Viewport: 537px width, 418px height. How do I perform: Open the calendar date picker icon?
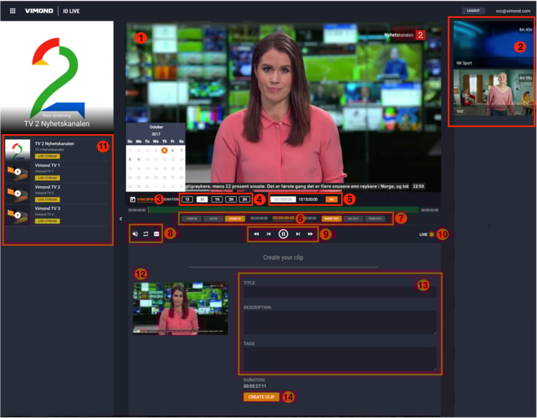click(x=132, y=199)
